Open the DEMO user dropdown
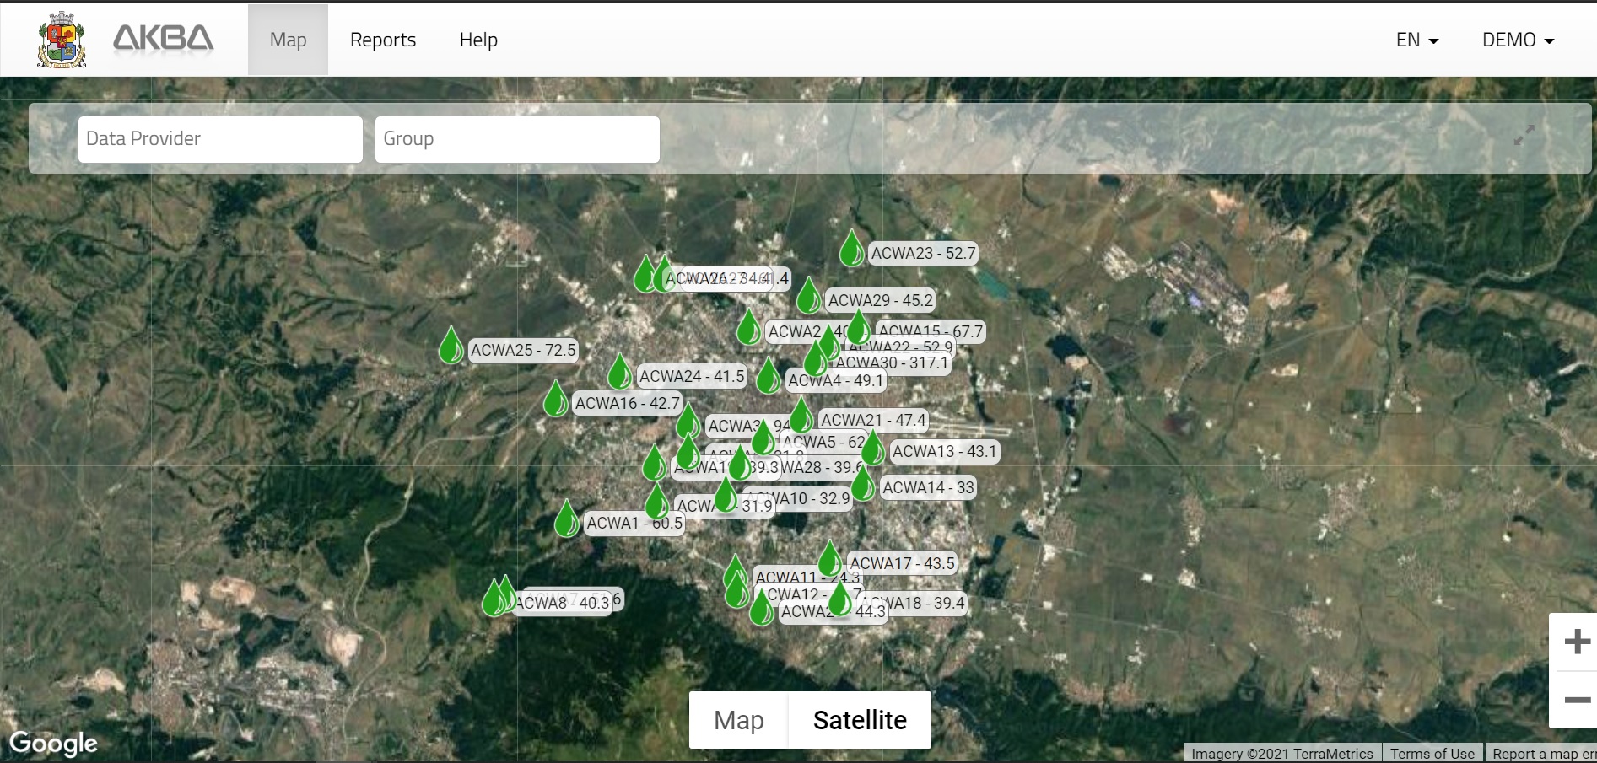The width and height of the screenshot is (1597, 763). pos(1518,40)
